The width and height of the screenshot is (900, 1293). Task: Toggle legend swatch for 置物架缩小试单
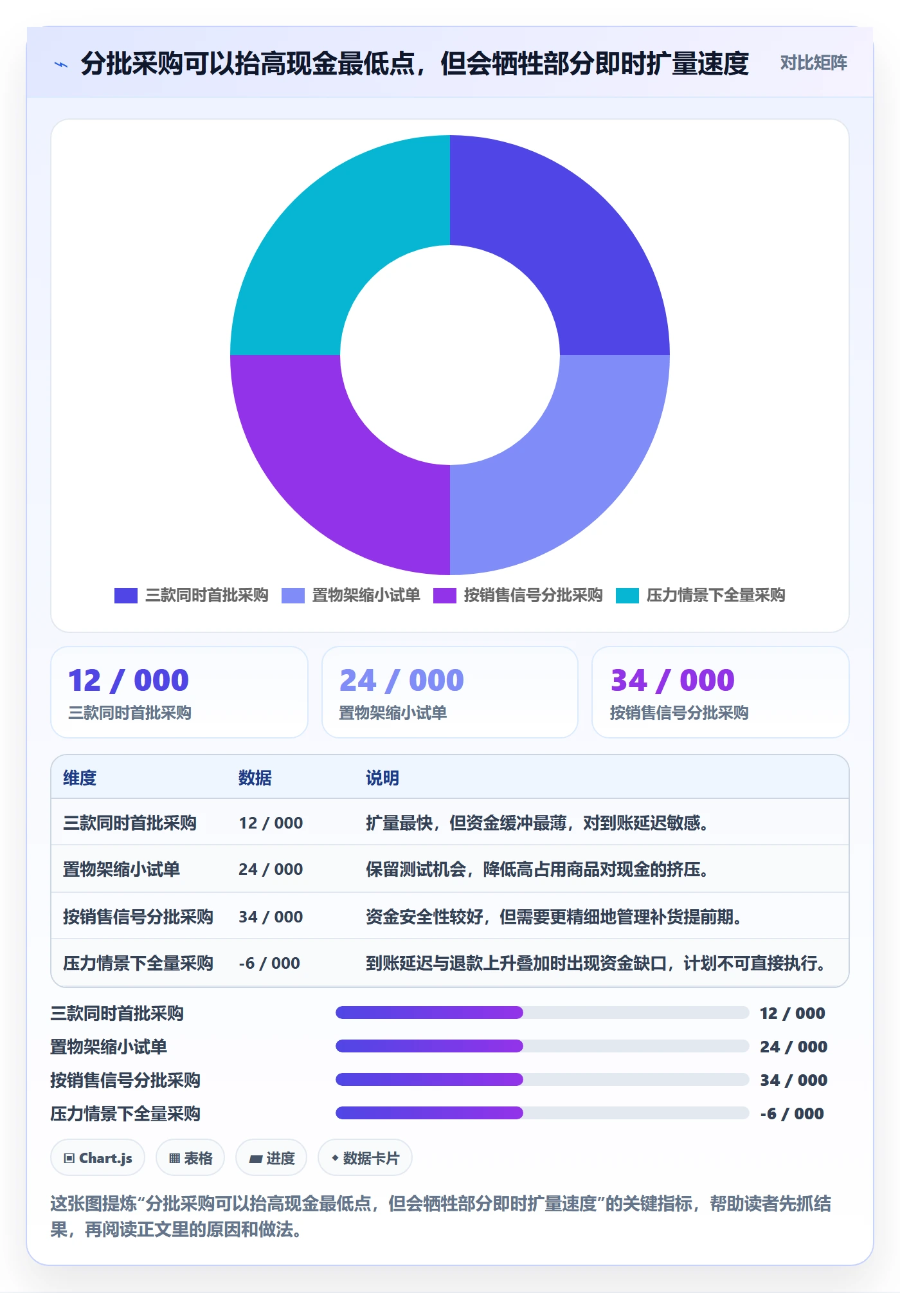click(293, 596)
